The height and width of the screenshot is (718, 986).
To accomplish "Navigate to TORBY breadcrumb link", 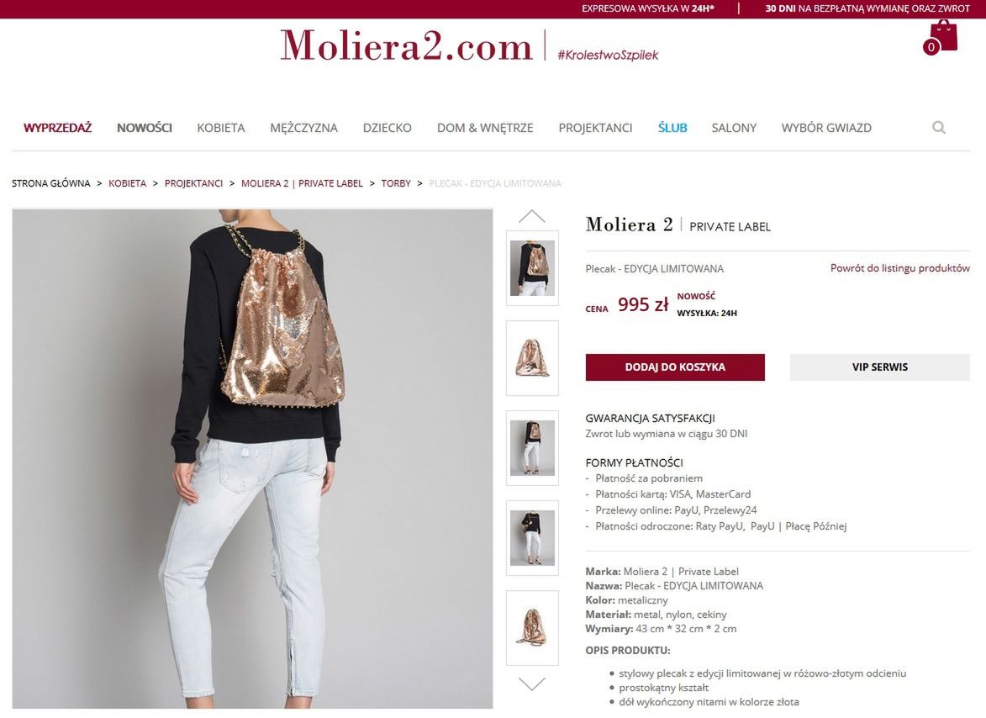I will (396, 183).
